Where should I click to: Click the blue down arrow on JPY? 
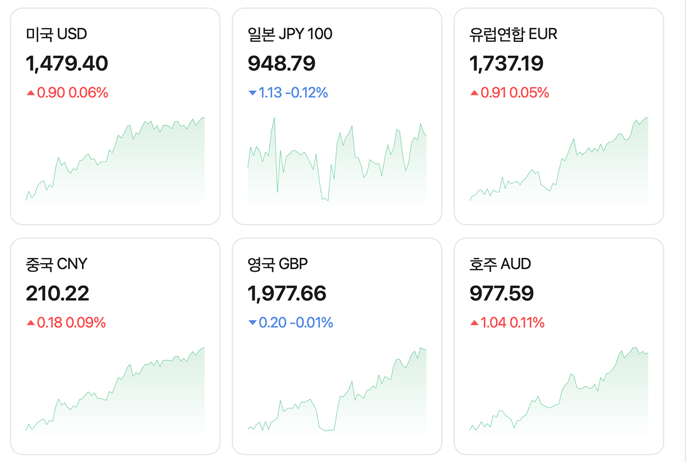point(252,93)
